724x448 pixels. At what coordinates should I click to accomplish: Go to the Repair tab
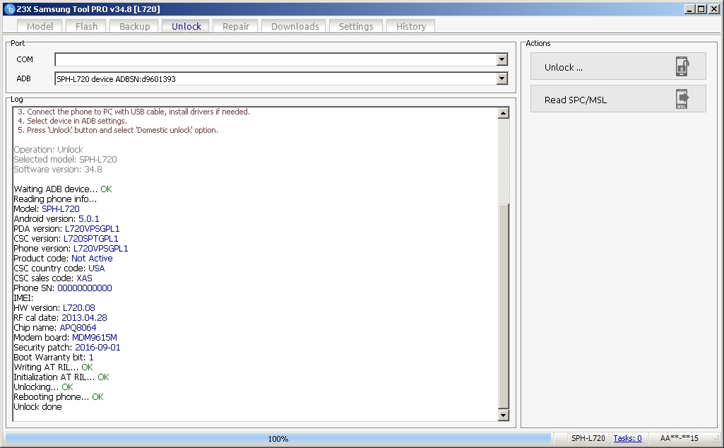point(235,26)
